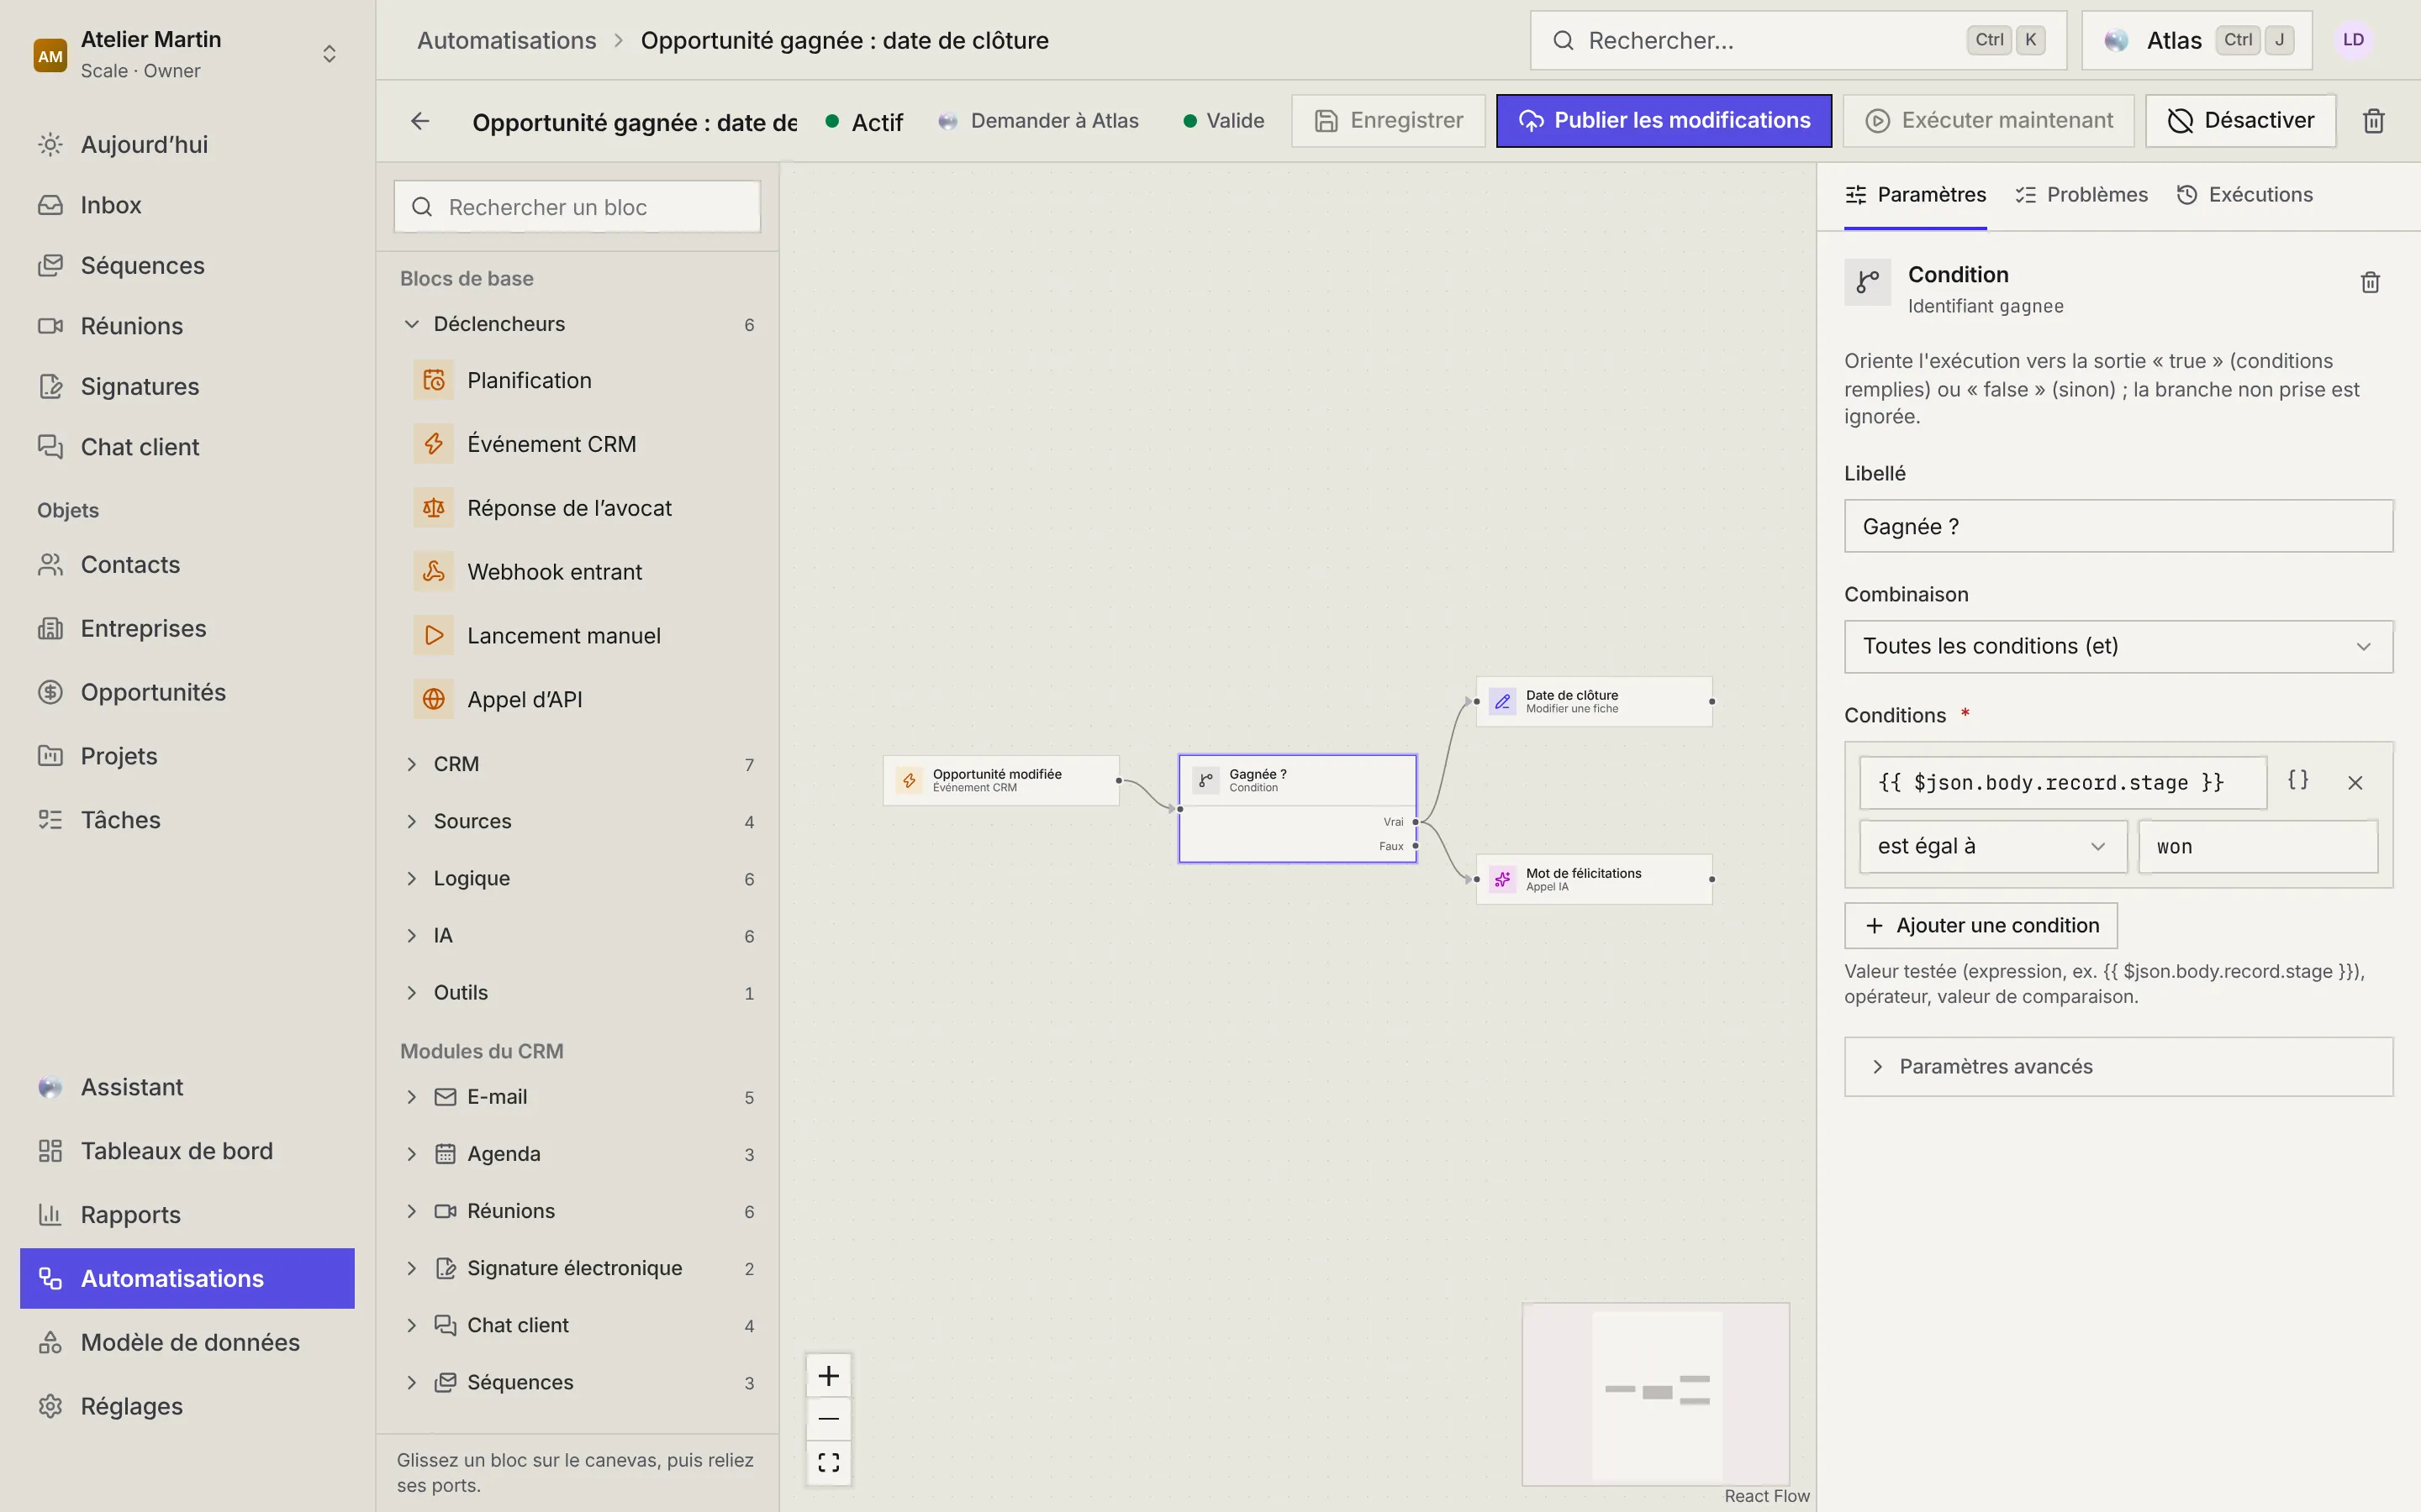Select the Planification trigger block
Image resolution: width=2421 pixels, height=1512 pixels.
(578, 380)
